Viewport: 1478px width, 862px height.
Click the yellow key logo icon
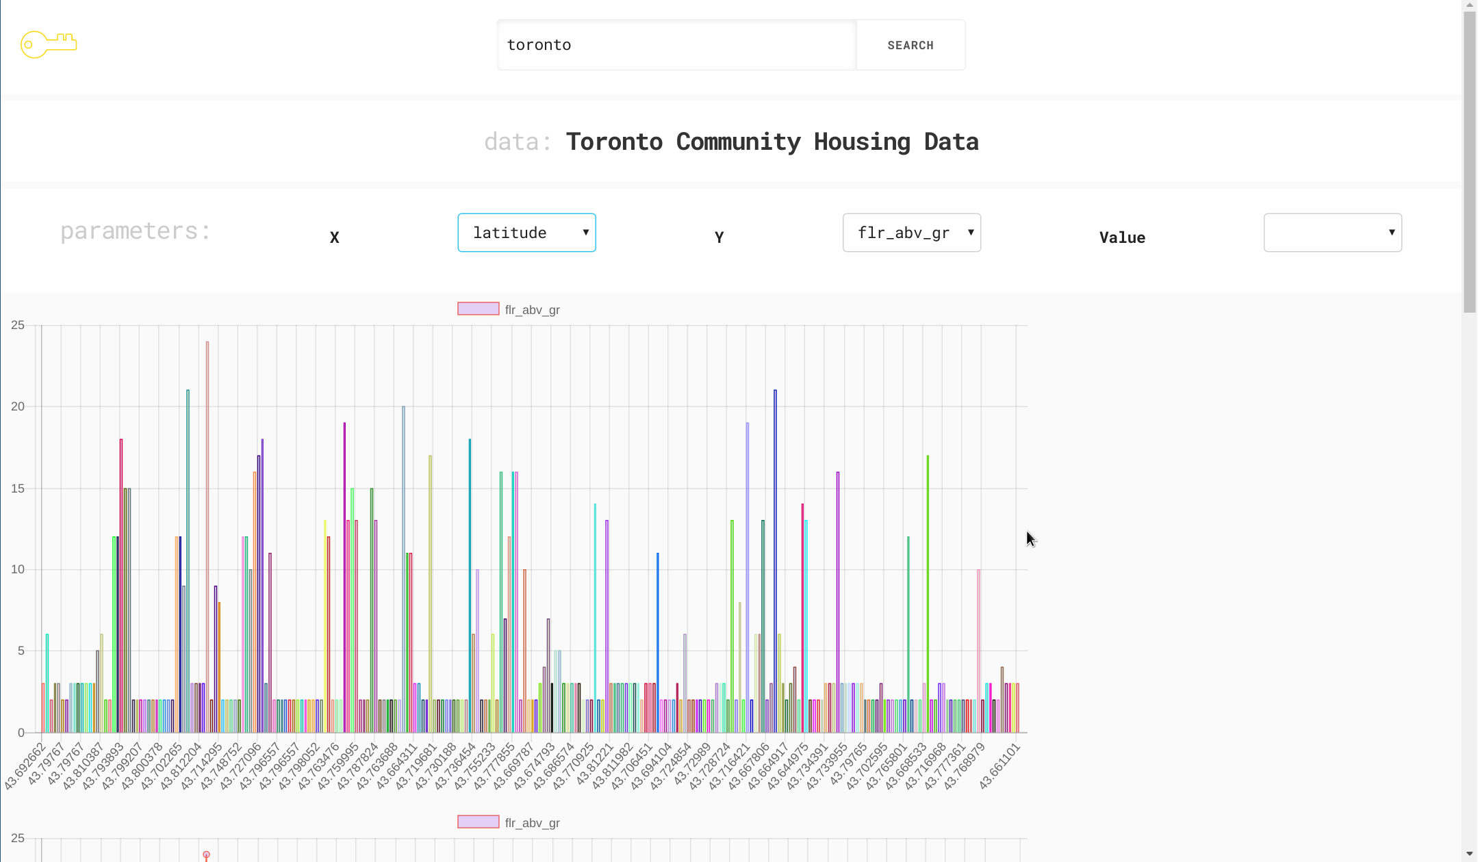[x=48, y=44]
